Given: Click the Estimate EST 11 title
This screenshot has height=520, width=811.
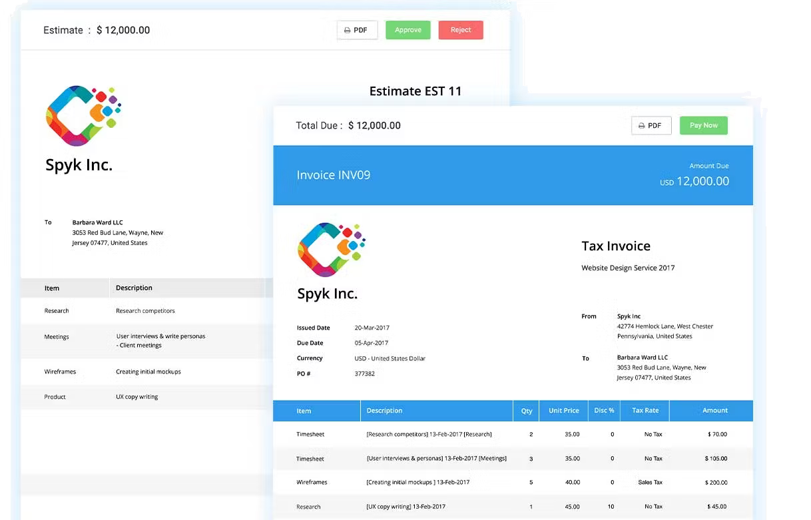Looking at the screenshot, I should (415, 91).
